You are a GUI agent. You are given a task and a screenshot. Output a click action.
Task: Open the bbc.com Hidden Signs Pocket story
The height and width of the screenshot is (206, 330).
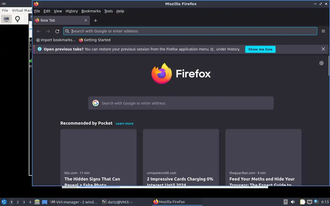98,157
